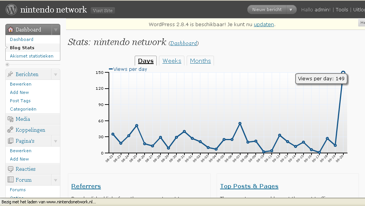Screen dimensions: 365x206
Task: Open the Top Posts & Pages link
Action: (249, 186)
